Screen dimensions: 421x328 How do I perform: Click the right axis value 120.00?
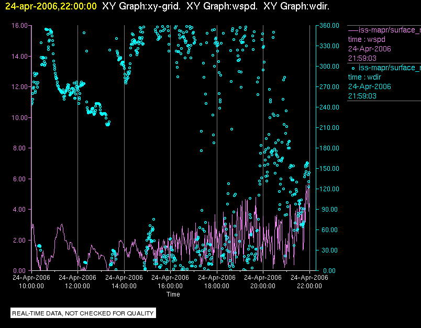click(x=329, y=189)
